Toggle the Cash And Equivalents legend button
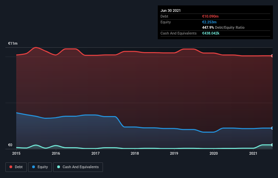 [78, 167]
